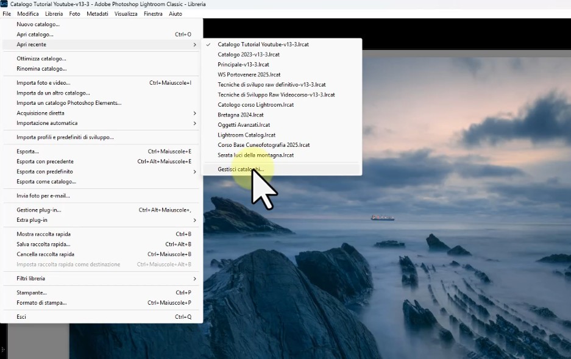Open recent Catalogo 2023-v13-3.lrcat
Screen dimensions: 571x359
(282, 55)
